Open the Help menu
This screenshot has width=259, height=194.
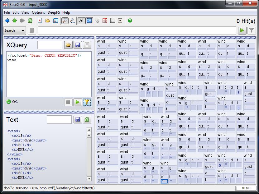click(66, 12)
